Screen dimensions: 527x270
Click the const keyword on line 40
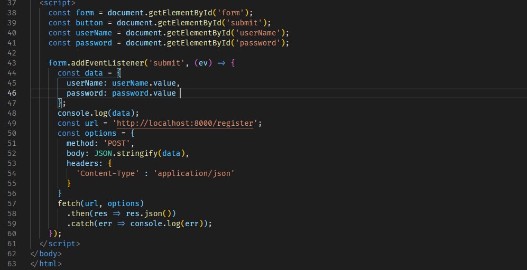click(x=60, y=33)
